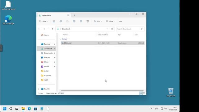Viewport: 199px width, 112px height.
Task: Open the View dropdown
Action: [110, 21]
